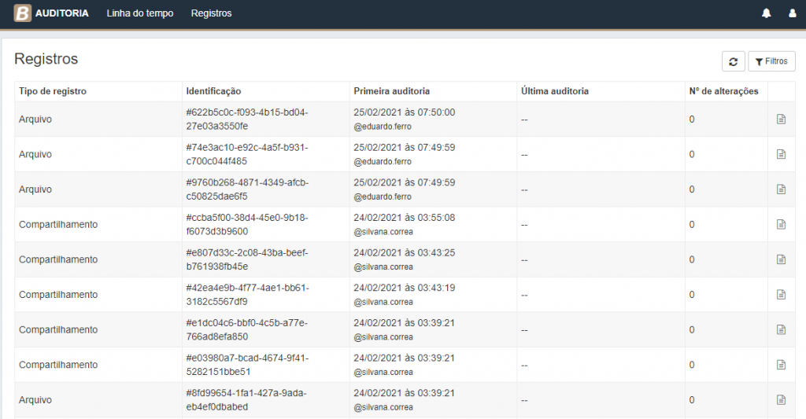Refresh the records list
Image resolution: width=806 pixels, height=419 pixels.
(x=733, y=61)
